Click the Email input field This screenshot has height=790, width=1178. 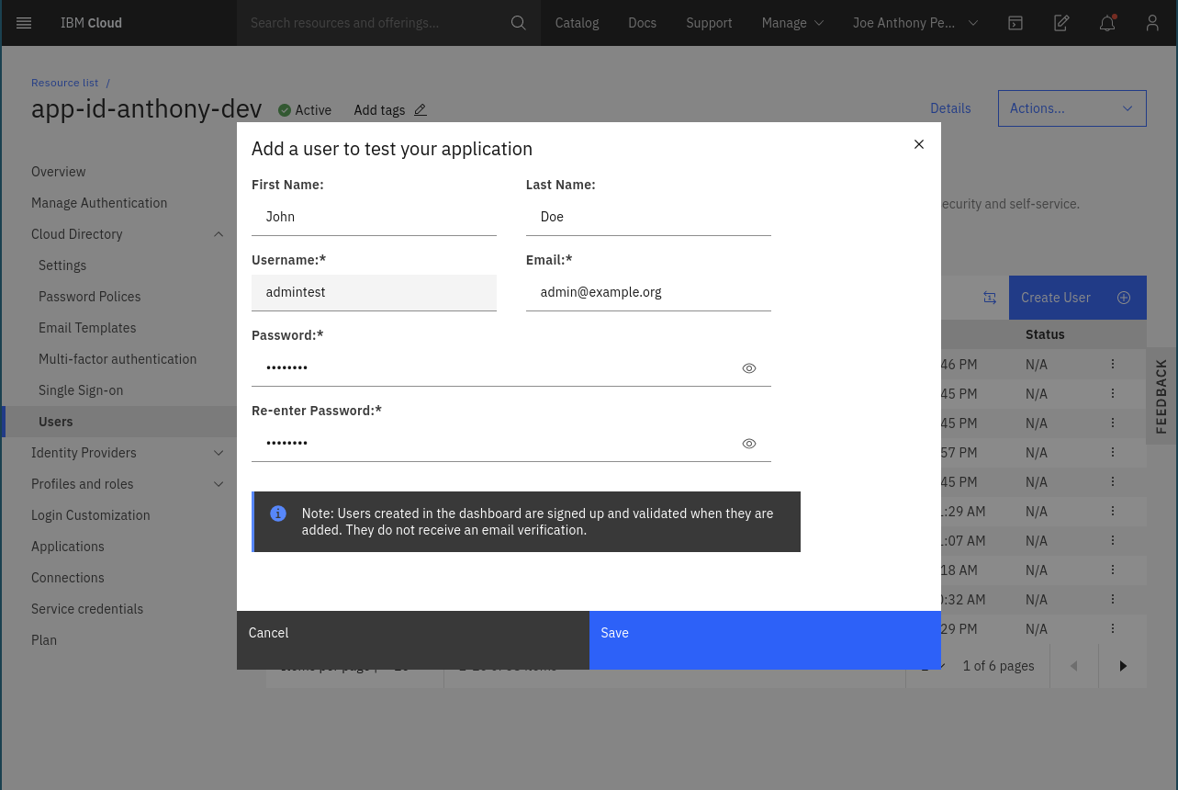(647, 292)
